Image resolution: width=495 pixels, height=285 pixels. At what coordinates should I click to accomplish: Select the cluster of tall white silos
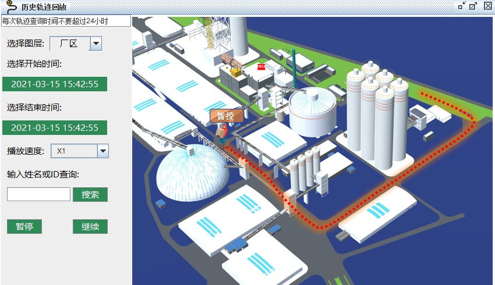(377, 116)
